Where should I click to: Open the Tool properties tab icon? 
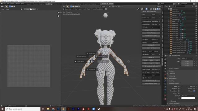165,59
